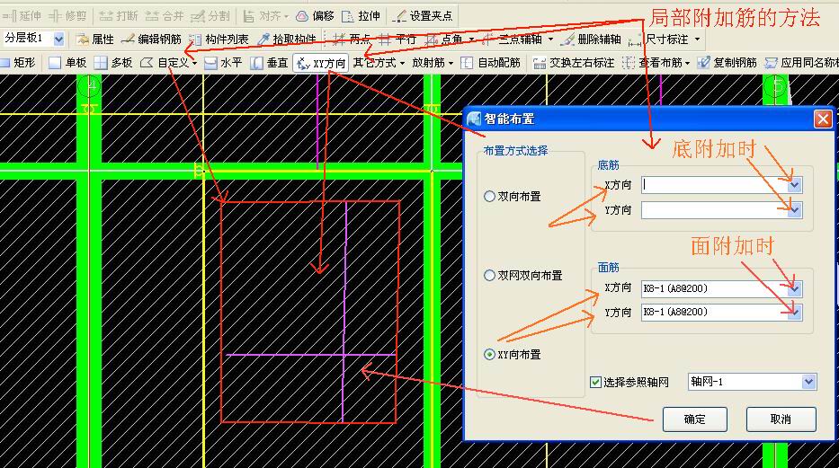Screen dimensions: 839x468
Task: Click 拾取构件 (pick component)
Action: (287, 39)
